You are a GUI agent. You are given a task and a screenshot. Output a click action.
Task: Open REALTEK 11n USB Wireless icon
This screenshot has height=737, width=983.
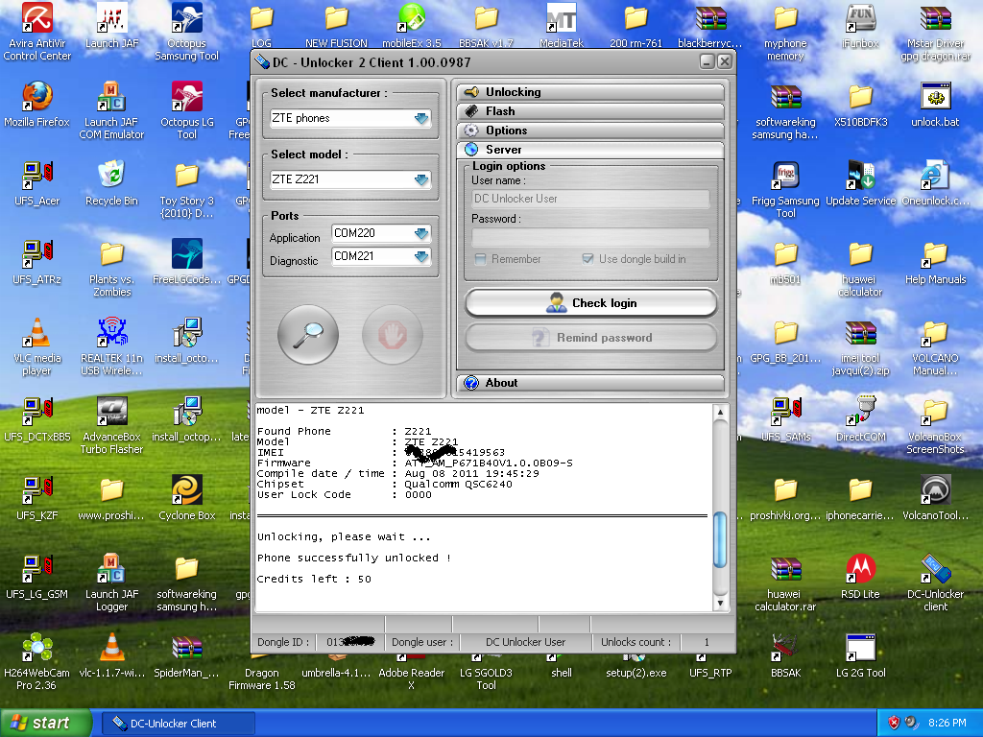tap(111, 346)
